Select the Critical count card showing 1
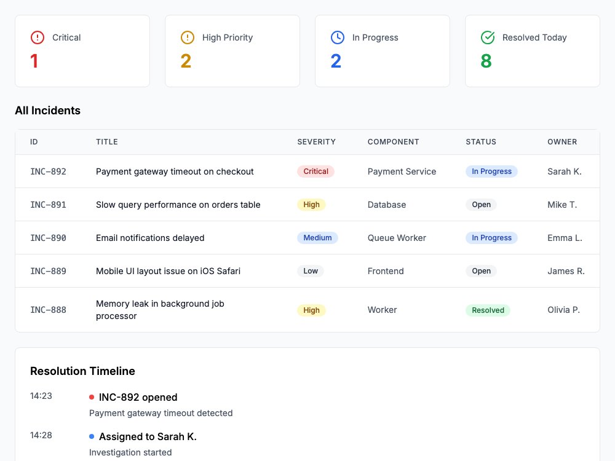Screen dimensions: 615x461 (x=82, y=51)
